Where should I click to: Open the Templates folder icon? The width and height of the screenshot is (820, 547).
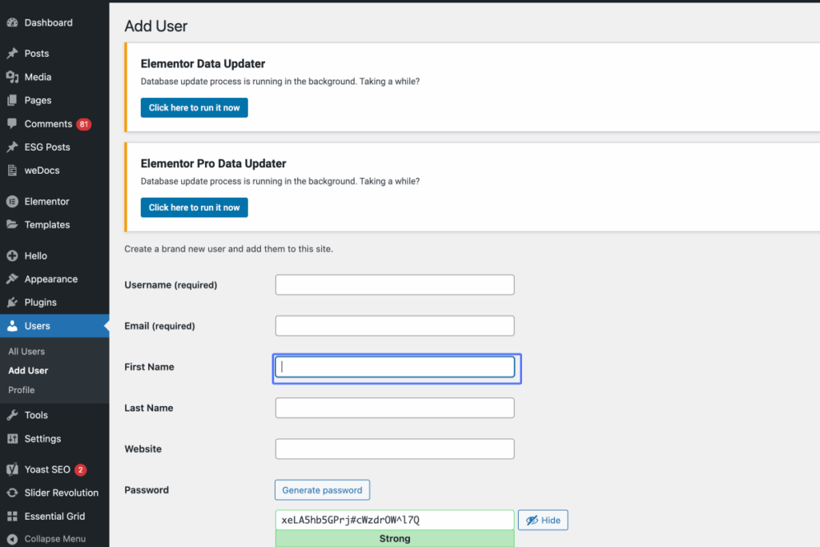tap(13, 224)
